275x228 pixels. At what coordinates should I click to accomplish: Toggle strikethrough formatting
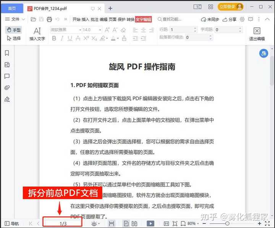tap(78, 38)
